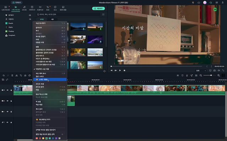This screenshot has height=141, width=227.
Task: Pick the purple clip color mark swatch
Action: pyautogui.click(x=56, y=139)
